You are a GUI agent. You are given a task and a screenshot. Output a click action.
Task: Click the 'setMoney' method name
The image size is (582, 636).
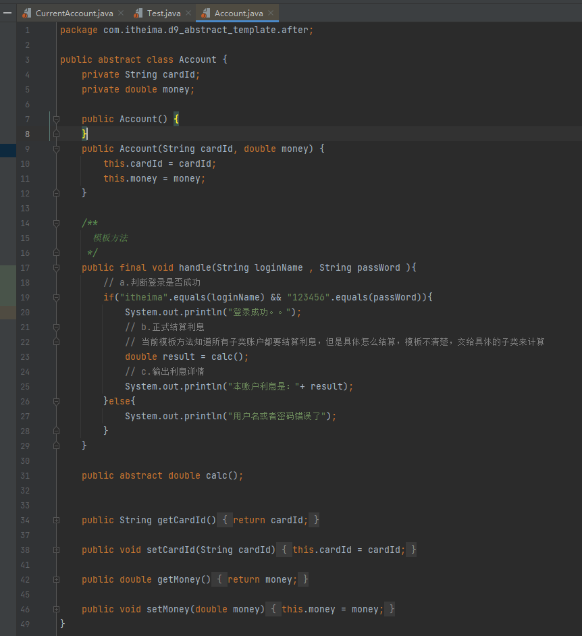pyautogui.click(x=168, y=609)
